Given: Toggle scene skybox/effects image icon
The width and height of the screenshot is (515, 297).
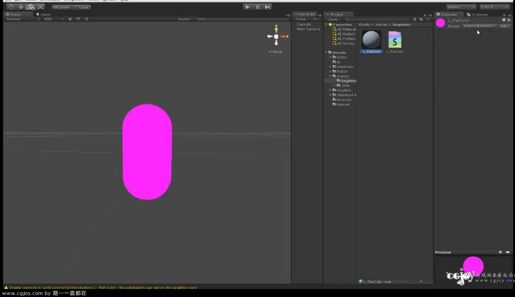Looking at the screenshot, I should click(78, 19).
